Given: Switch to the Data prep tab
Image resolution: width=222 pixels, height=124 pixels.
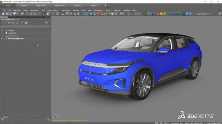Looking at the screenshot, I should (x=77, y=6).
